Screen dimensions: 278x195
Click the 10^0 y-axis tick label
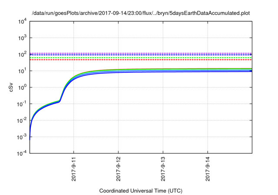[23, 87]
